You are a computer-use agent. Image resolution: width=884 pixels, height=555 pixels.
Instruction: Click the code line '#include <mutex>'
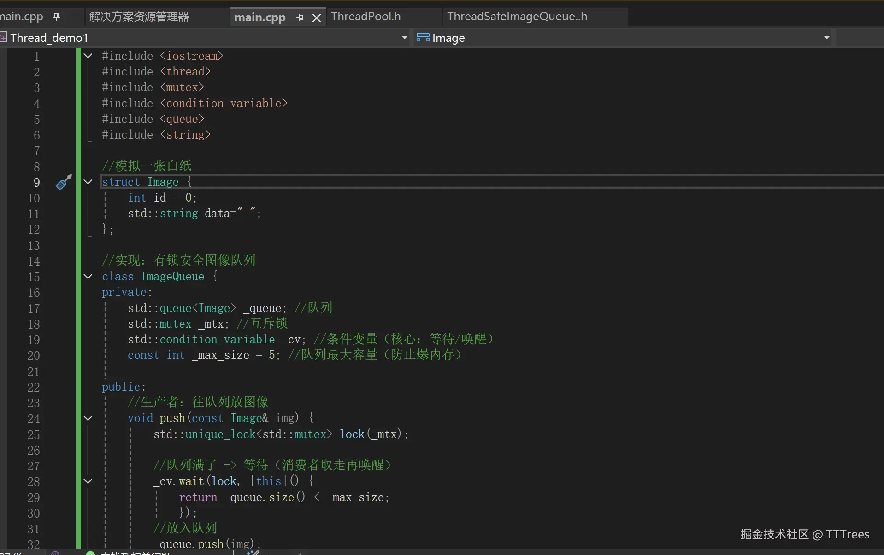pyautogui.click(x=153, y=87)
